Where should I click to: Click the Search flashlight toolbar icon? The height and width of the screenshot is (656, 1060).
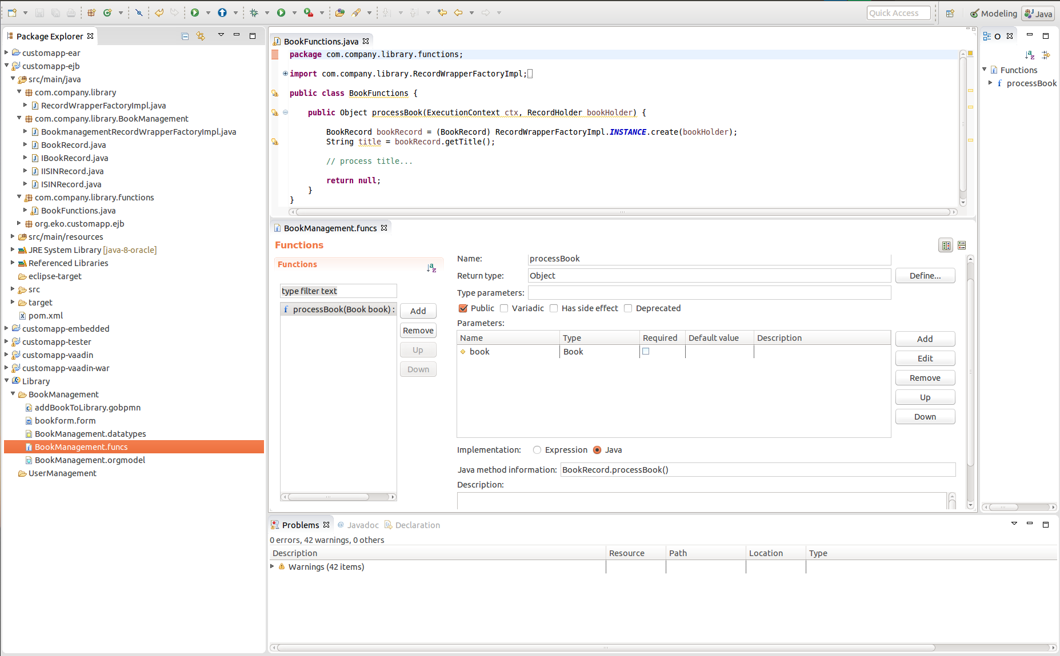coord(356,13)
